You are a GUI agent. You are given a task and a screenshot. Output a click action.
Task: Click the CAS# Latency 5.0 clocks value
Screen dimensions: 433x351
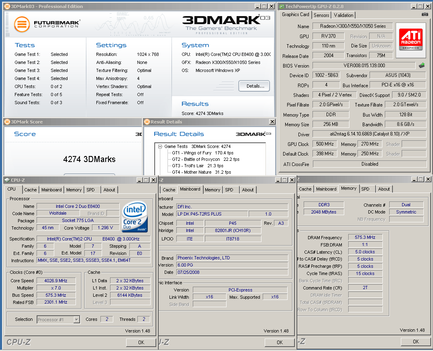[x=365, y=252]
